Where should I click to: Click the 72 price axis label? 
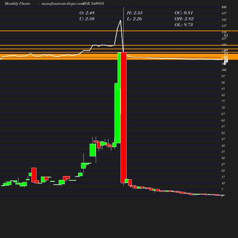pos(223,108)
